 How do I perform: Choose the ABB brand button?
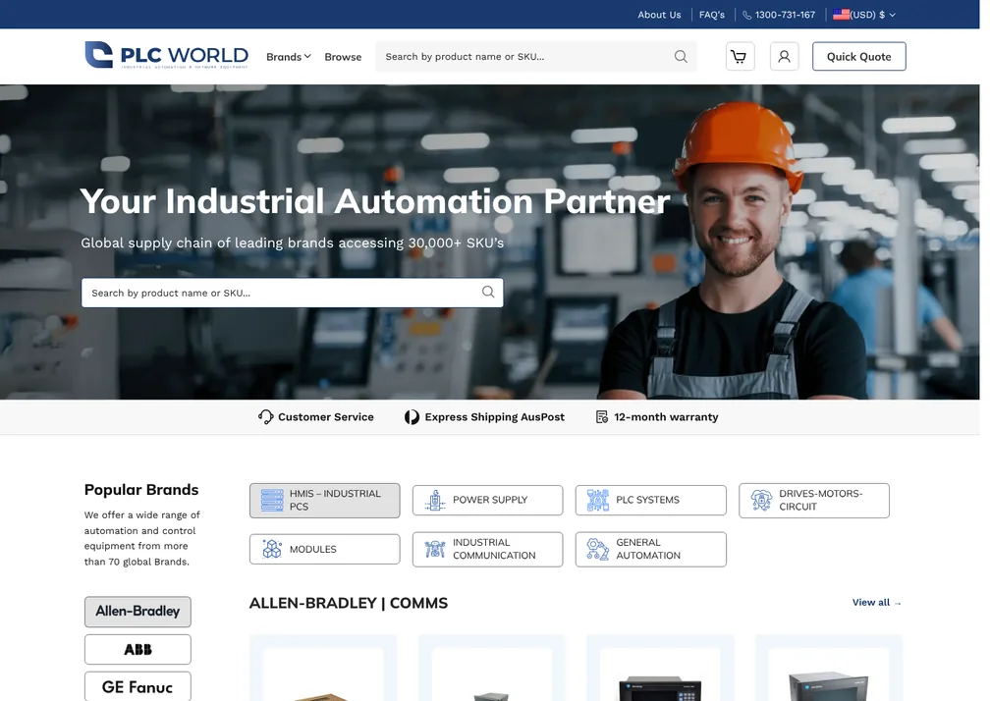pyautogui.click(x=137, y=649)
